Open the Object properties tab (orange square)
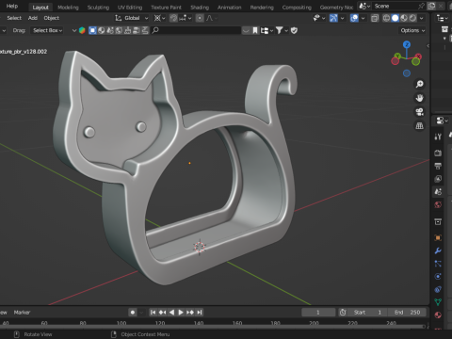 coord(438,237)
